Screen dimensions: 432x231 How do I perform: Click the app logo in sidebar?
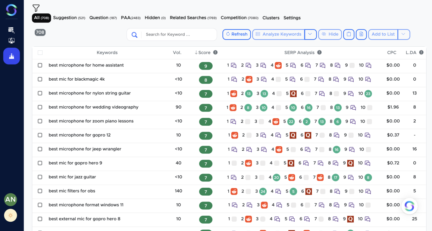pos(11,10)
